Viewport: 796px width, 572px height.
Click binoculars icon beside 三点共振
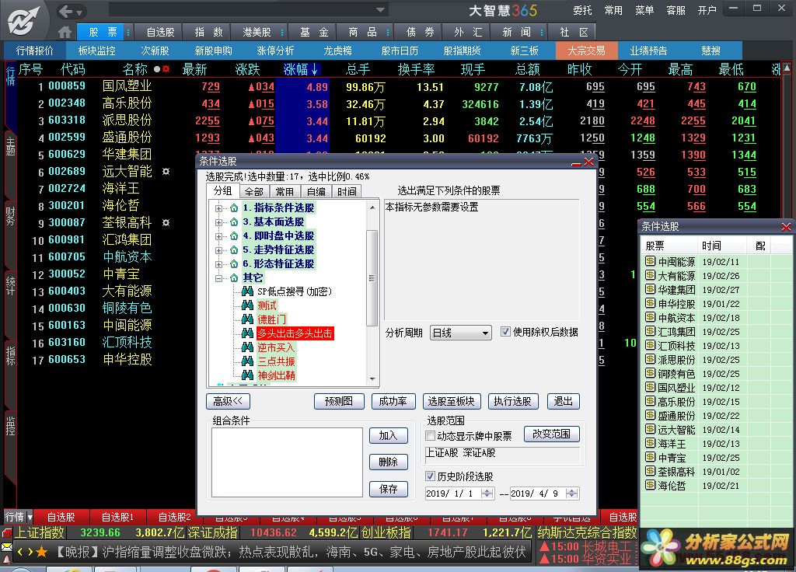[x=247, y=361]
